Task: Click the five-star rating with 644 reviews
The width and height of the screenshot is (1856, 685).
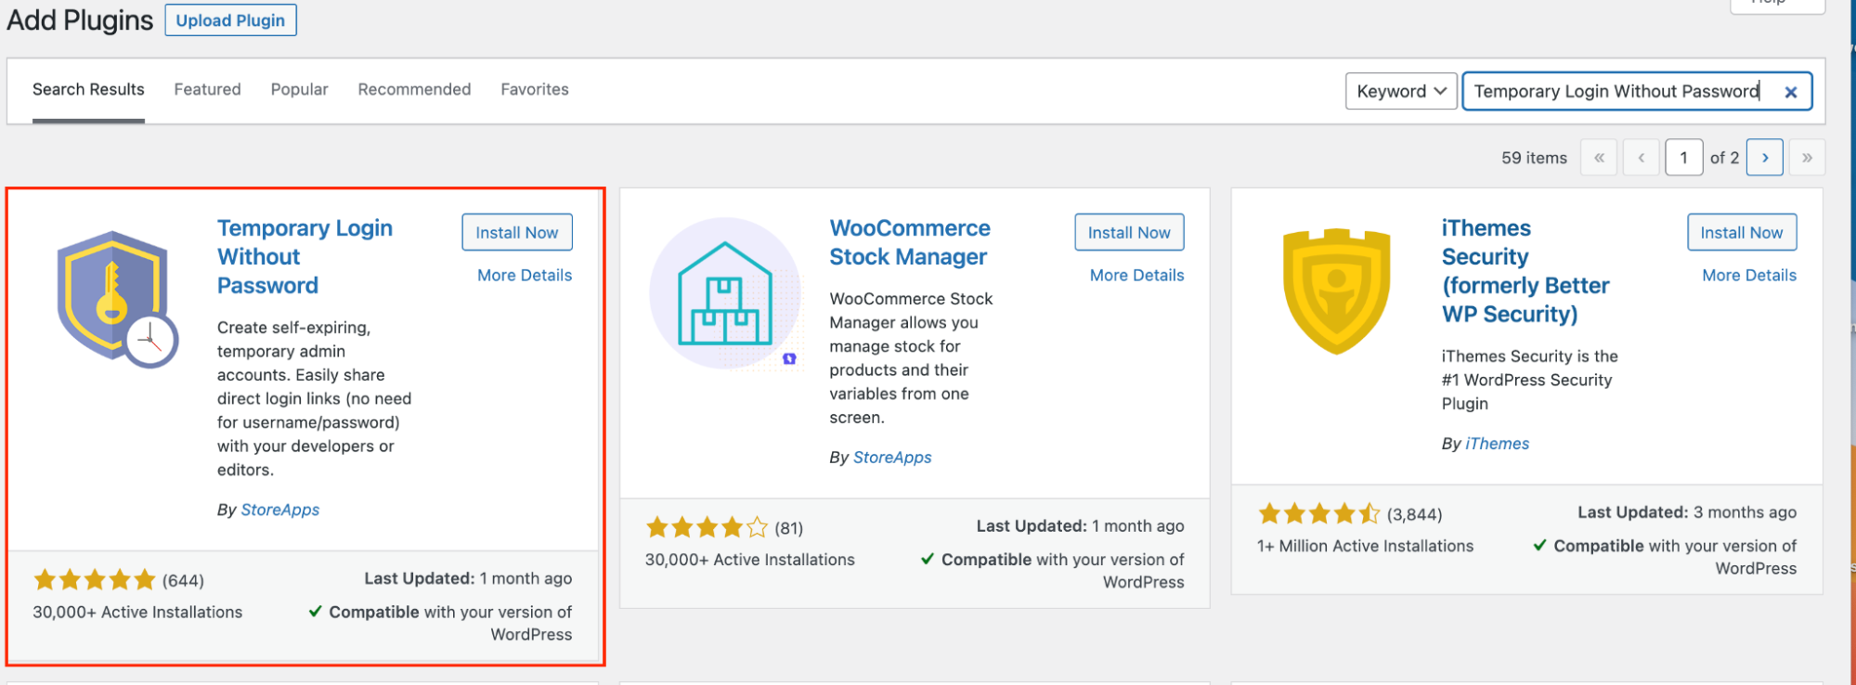Action: [x=95, y=580]
